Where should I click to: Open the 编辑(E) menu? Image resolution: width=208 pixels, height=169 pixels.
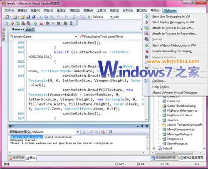tap(22, 10)
